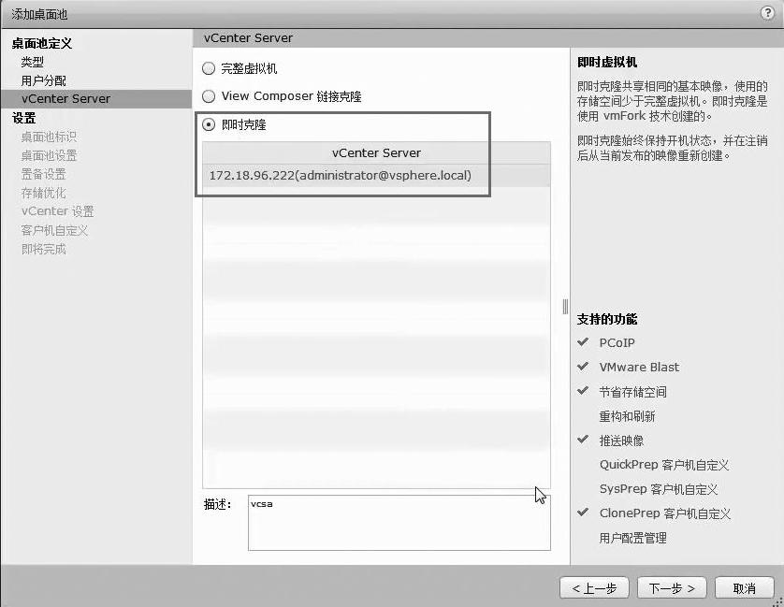The width and height of the screenshot is (784, 607).
Task: Open the 类型 step in the sidebar
Action: (33, 62)
